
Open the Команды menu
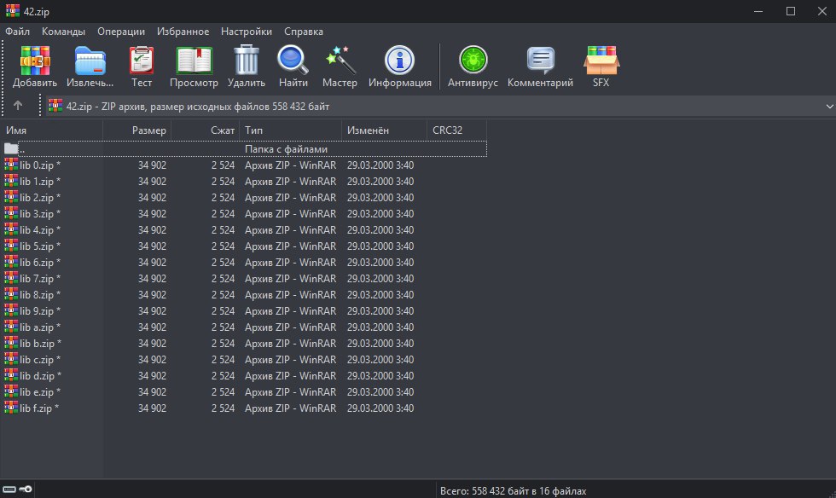click(x=63, y=32)
